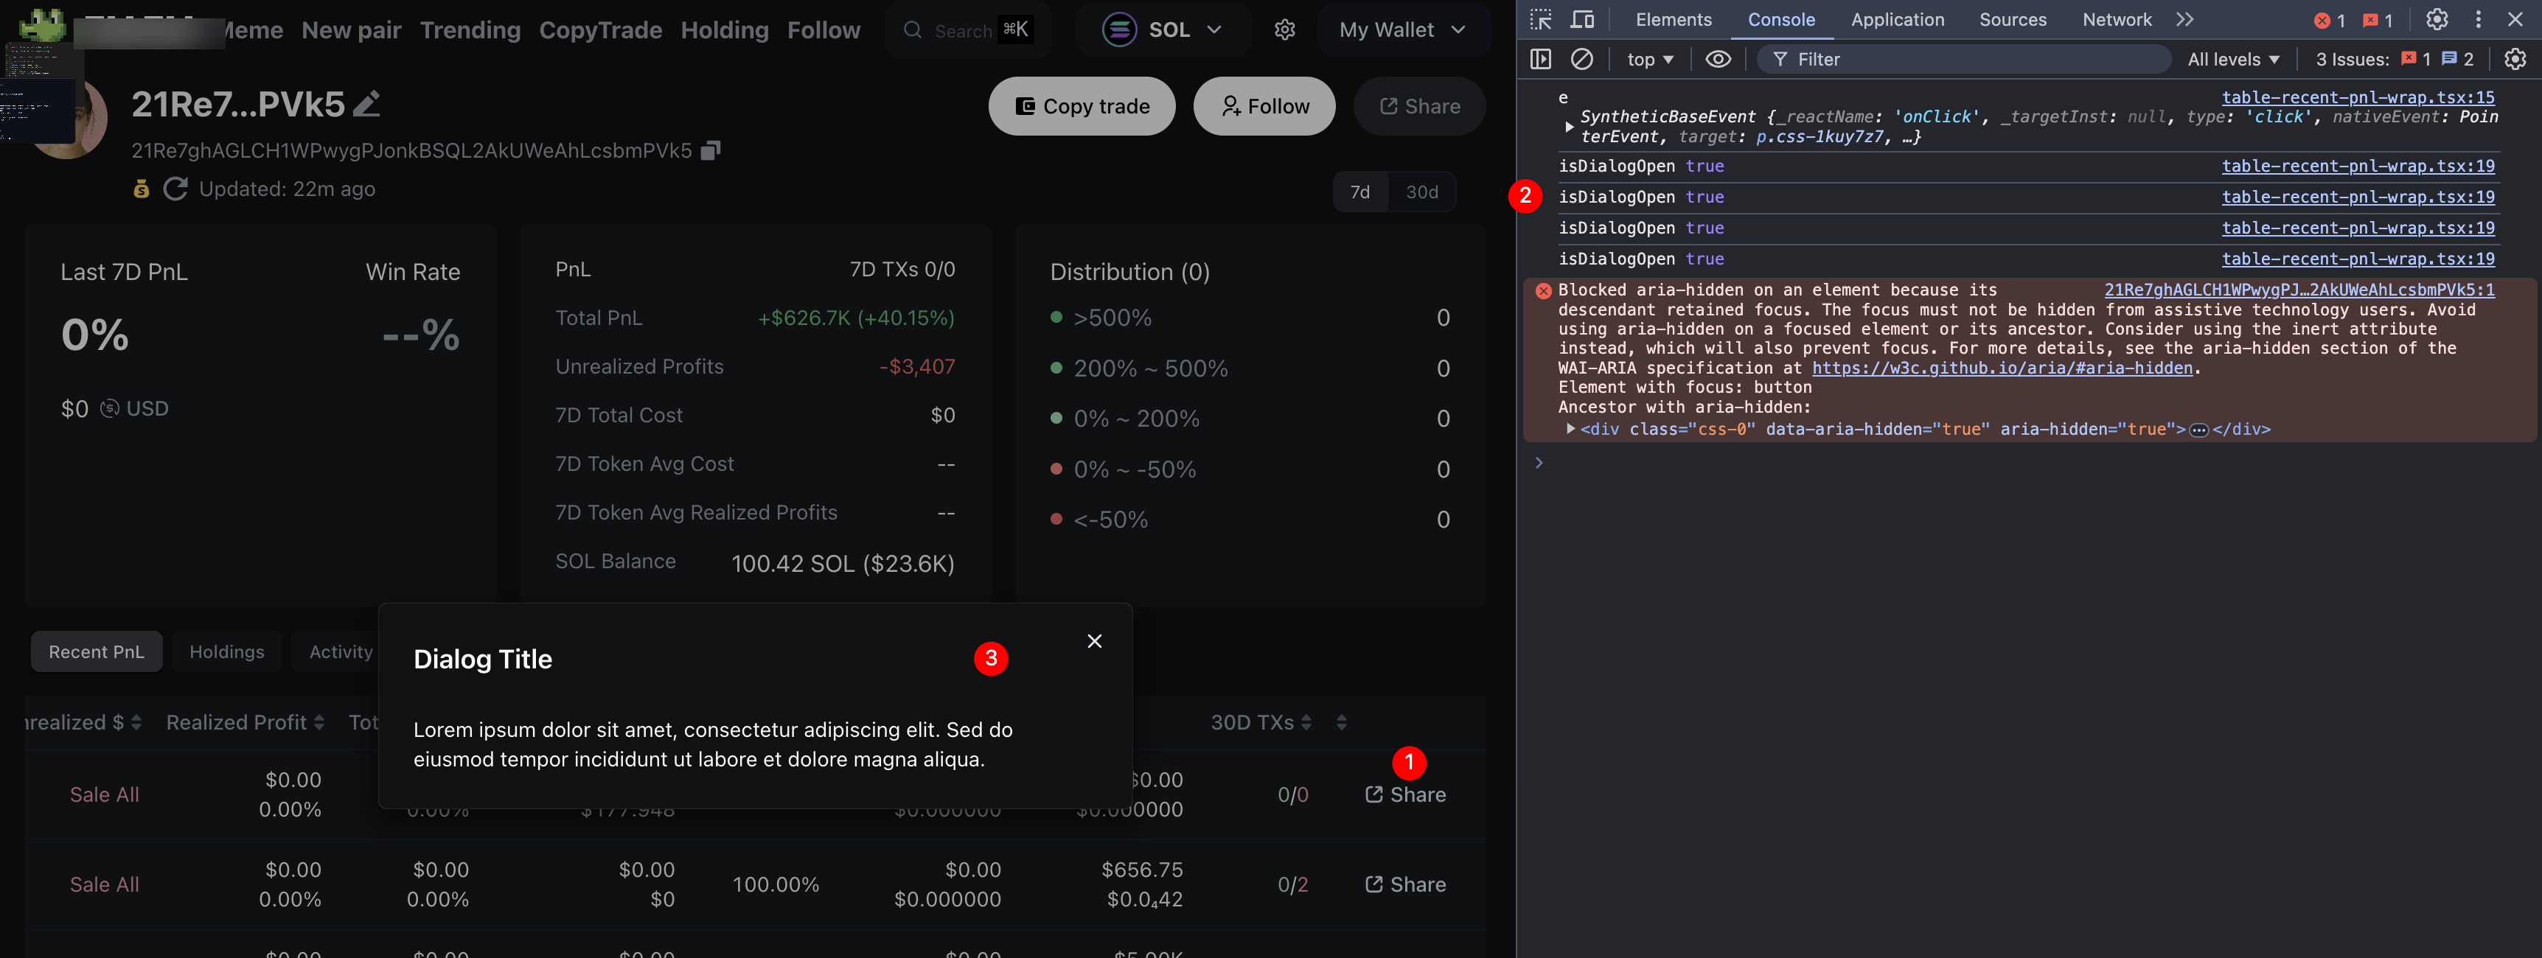Open table-recent-pnl-wrap.tsx:15 source link
This screenshot has height=958, width=2542.
pos(2358,97)
